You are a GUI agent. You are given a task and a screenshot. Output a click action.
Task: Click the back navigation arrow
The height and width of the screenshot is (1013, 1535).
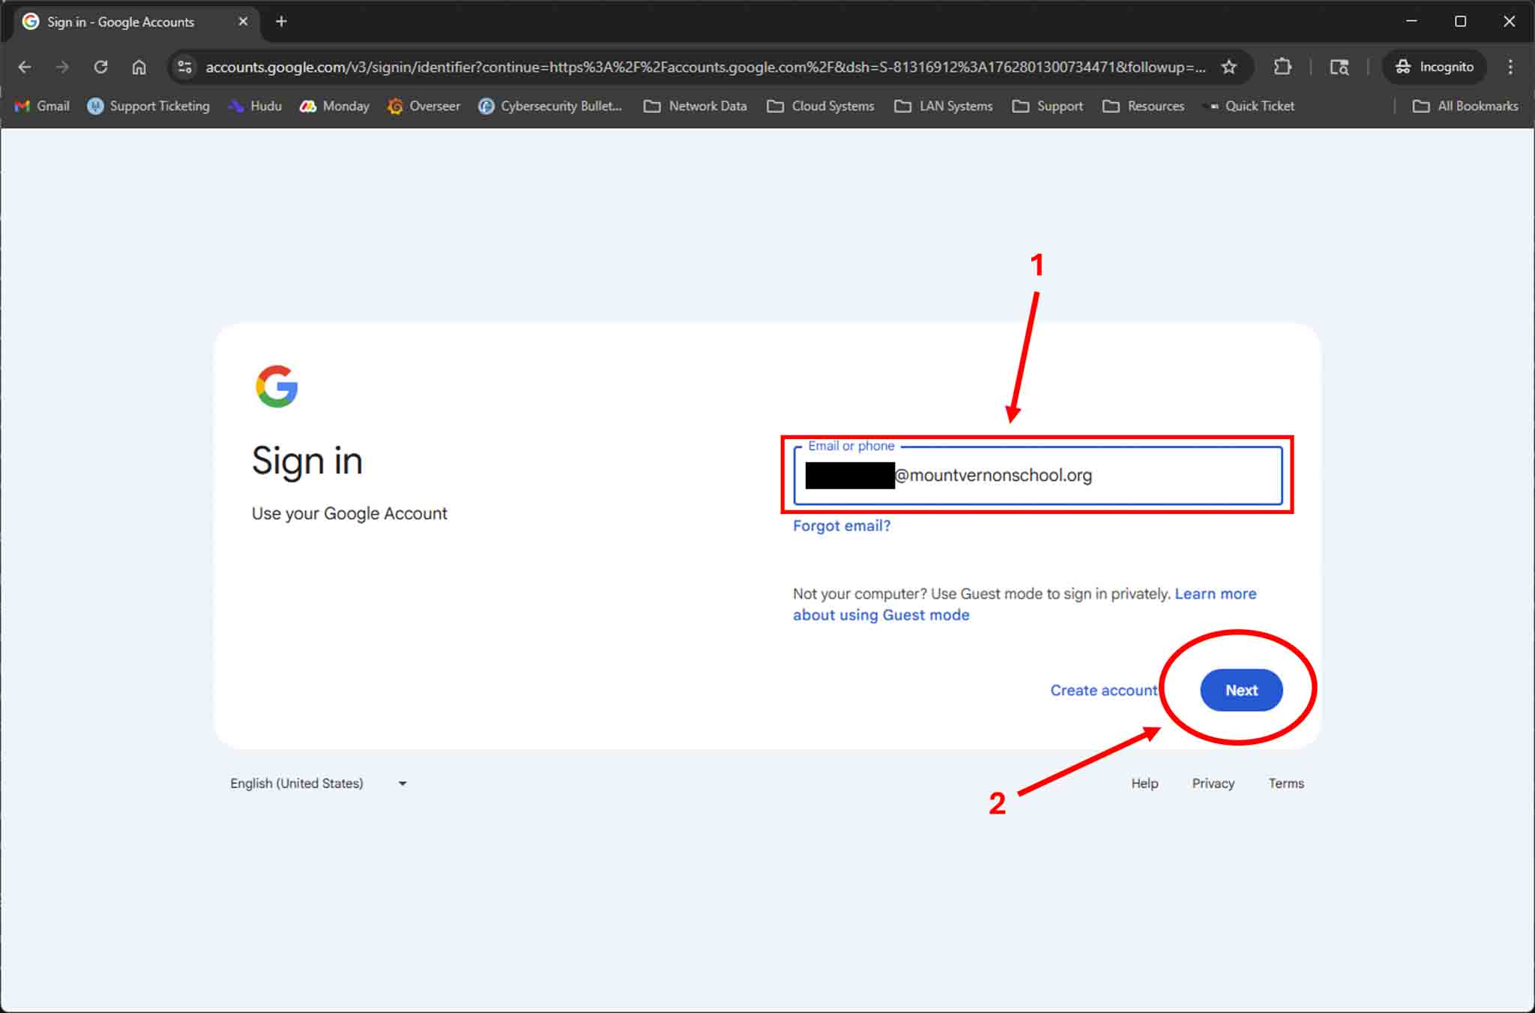25,67
